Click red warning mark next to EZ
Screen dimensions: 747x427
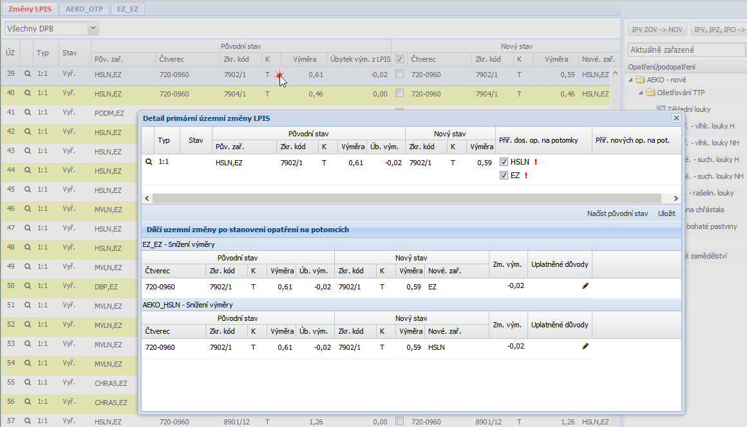tap(526, 176)
